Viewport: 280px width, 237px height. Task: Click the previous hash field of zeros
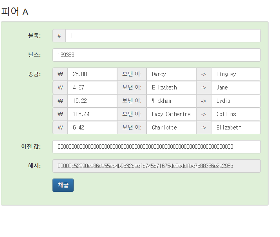point(157,147)
